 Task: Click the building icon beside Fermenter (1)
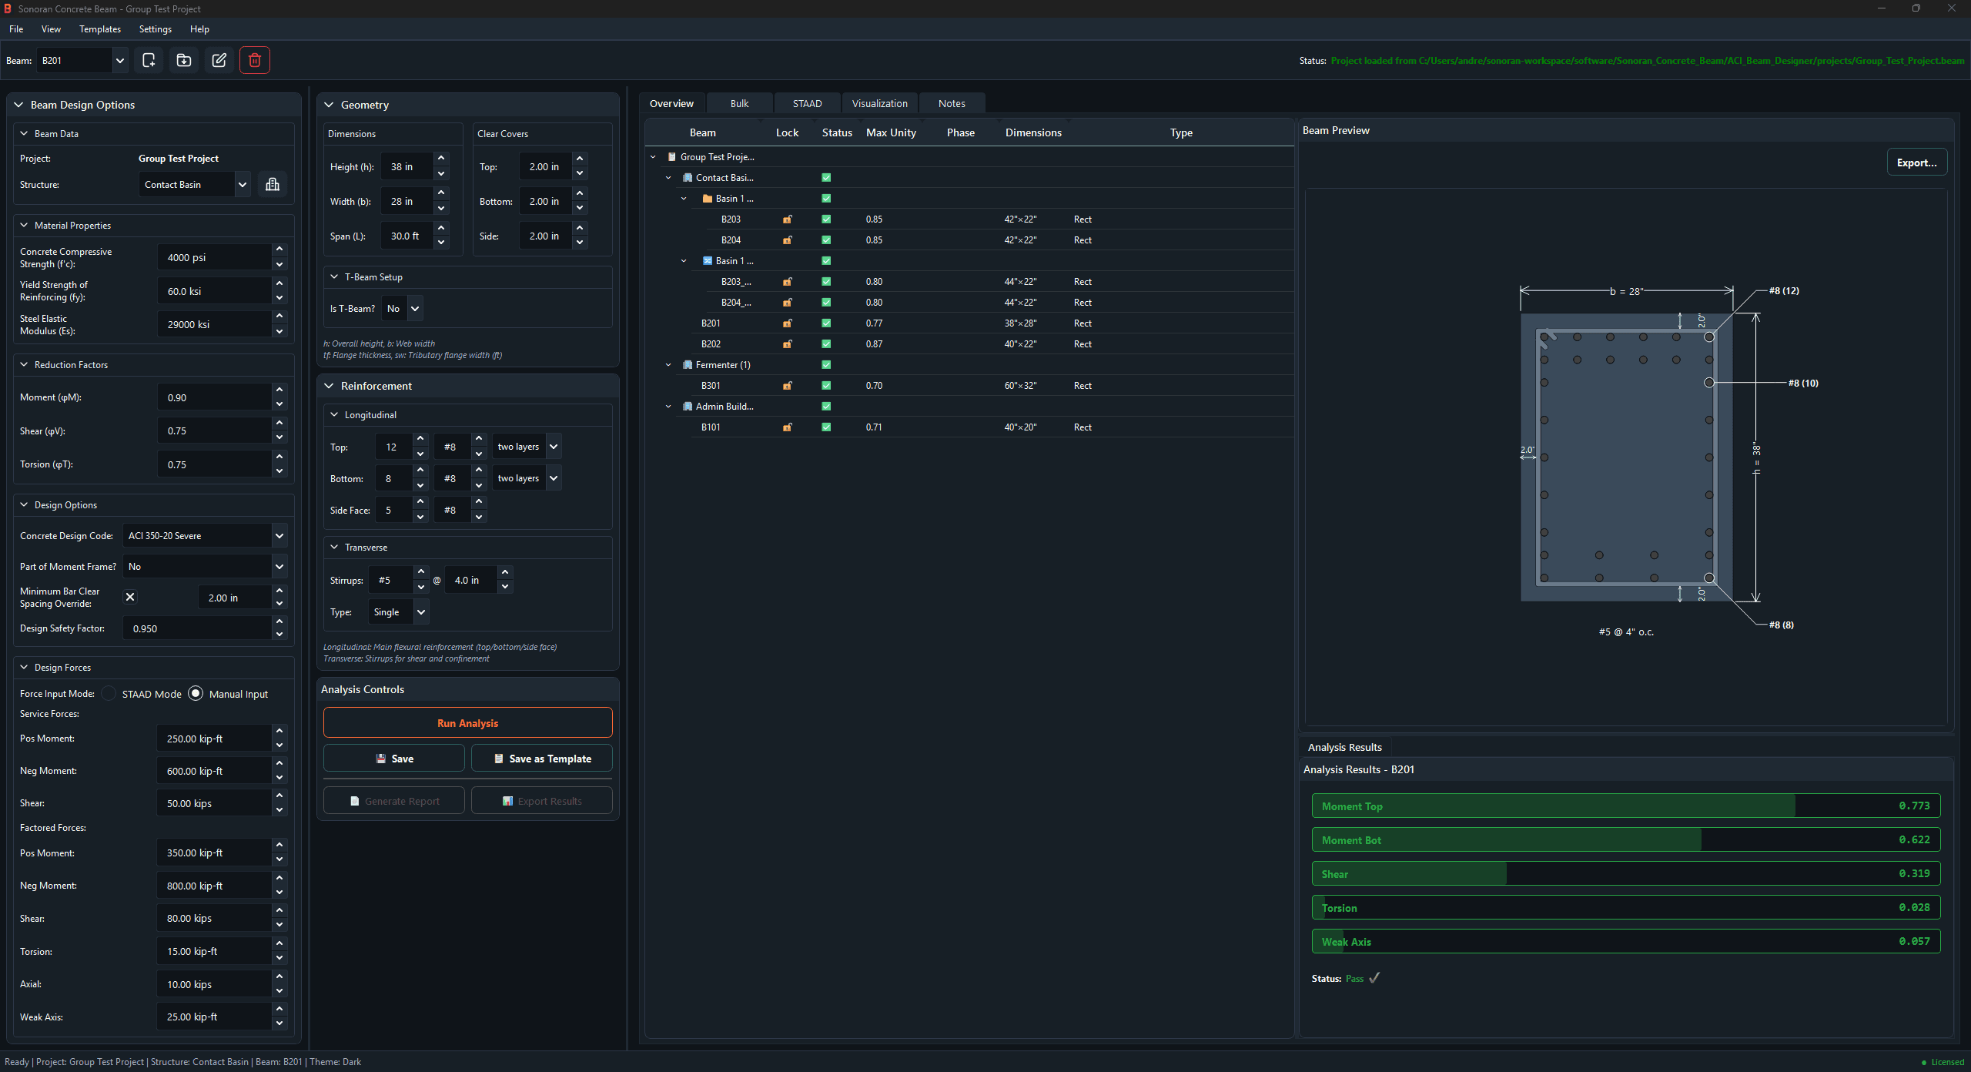pyautogui.click(x=686, y=364)
